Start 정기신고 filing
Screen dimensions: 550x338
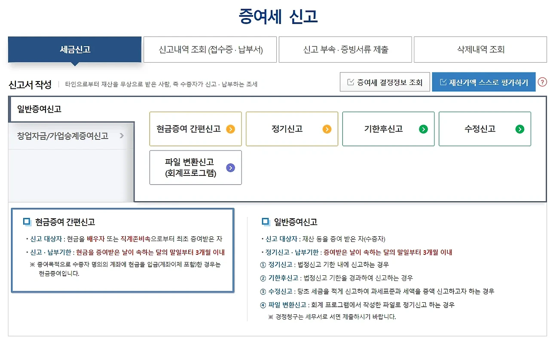292,129
